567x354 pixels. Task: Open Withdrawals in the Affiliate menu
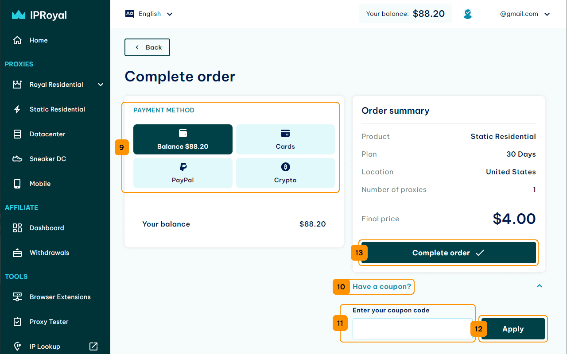[49, 253]
